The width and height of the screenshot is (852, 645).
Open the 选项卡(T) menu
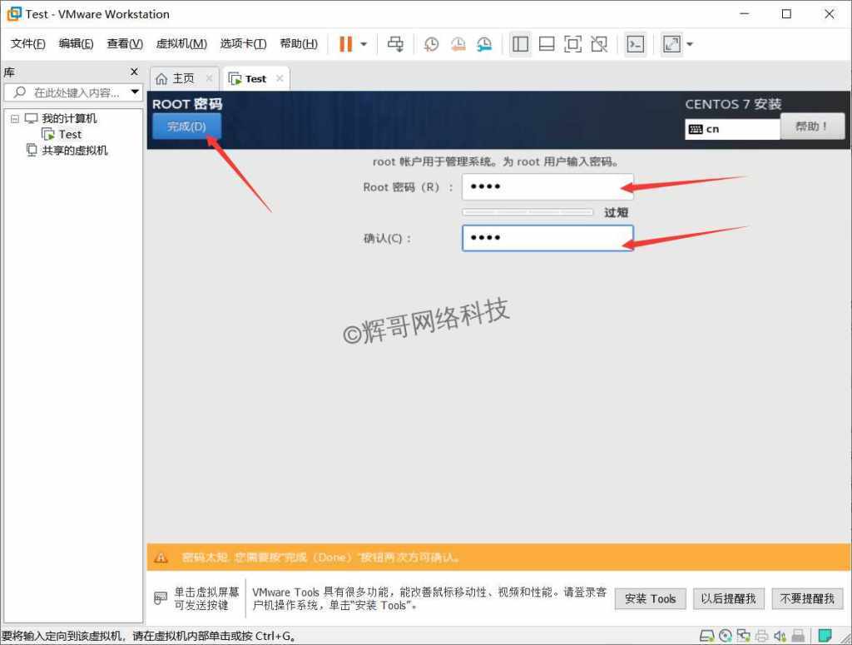(x=244, y=43)
